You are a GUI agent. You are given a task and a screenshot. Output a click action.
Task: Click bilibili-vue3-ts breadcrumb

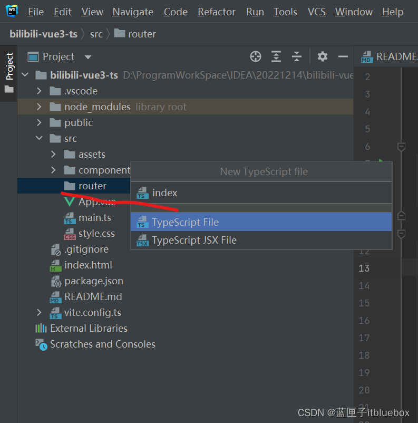pyautogui.click(x=43, y=34)
